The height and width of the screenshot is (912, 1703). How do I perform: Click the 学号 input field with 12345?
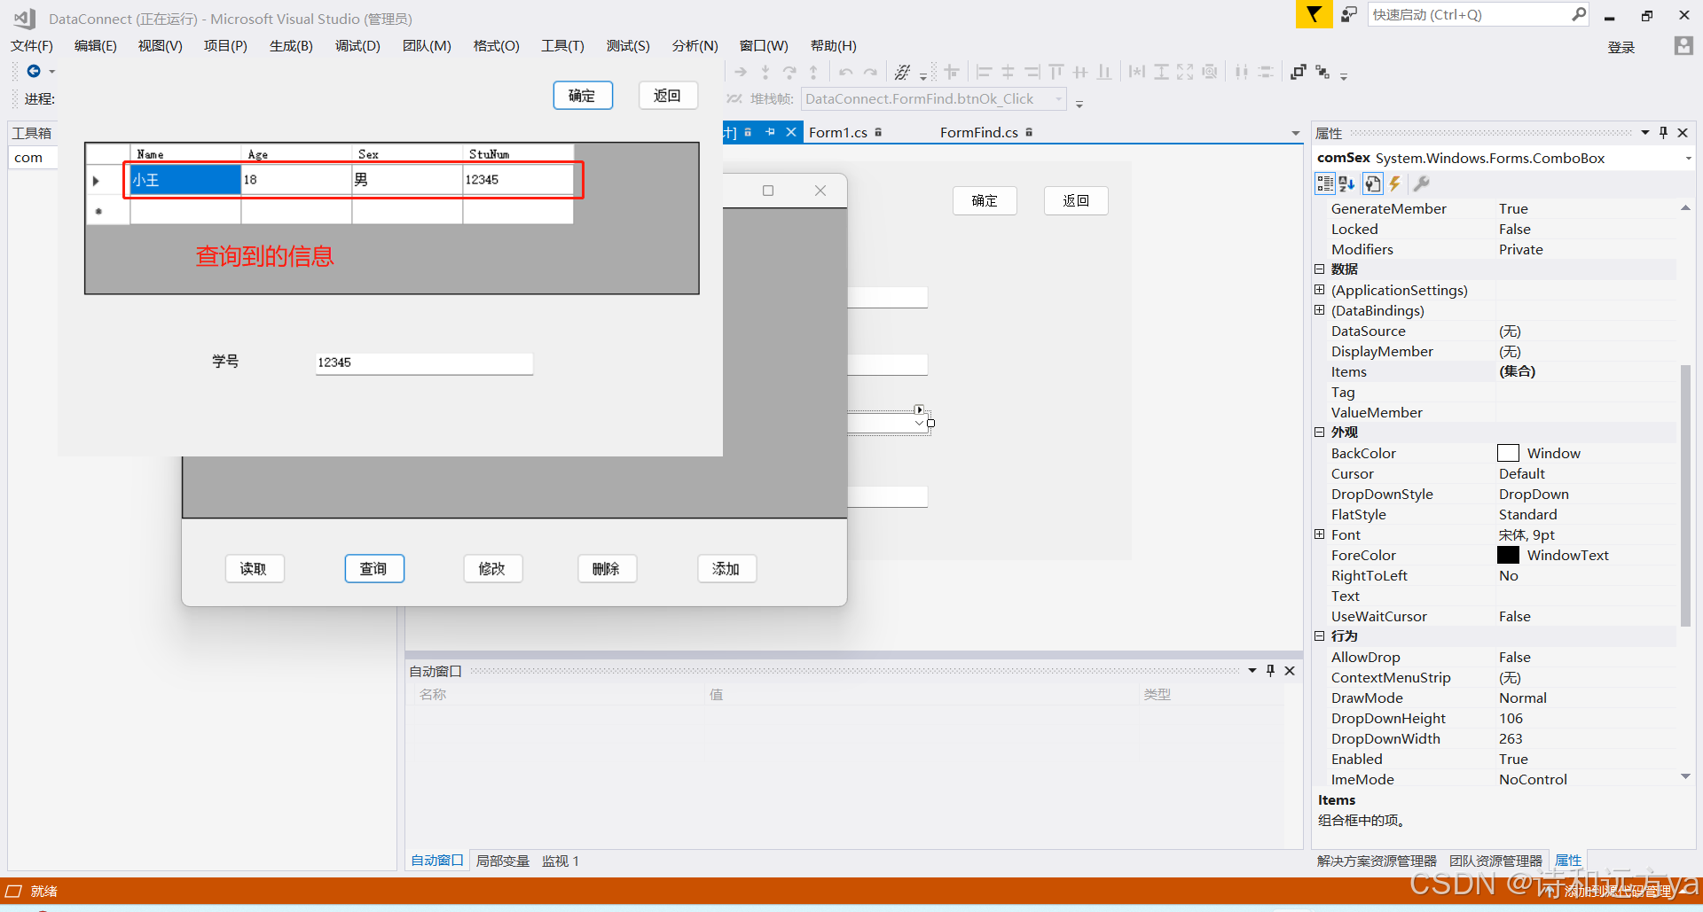424,362
